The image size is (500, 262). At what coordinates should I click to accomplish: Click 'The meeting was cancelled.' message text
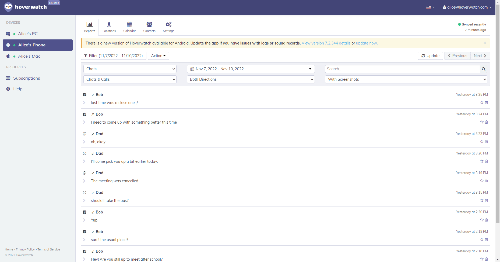click(x=115, y=181)
